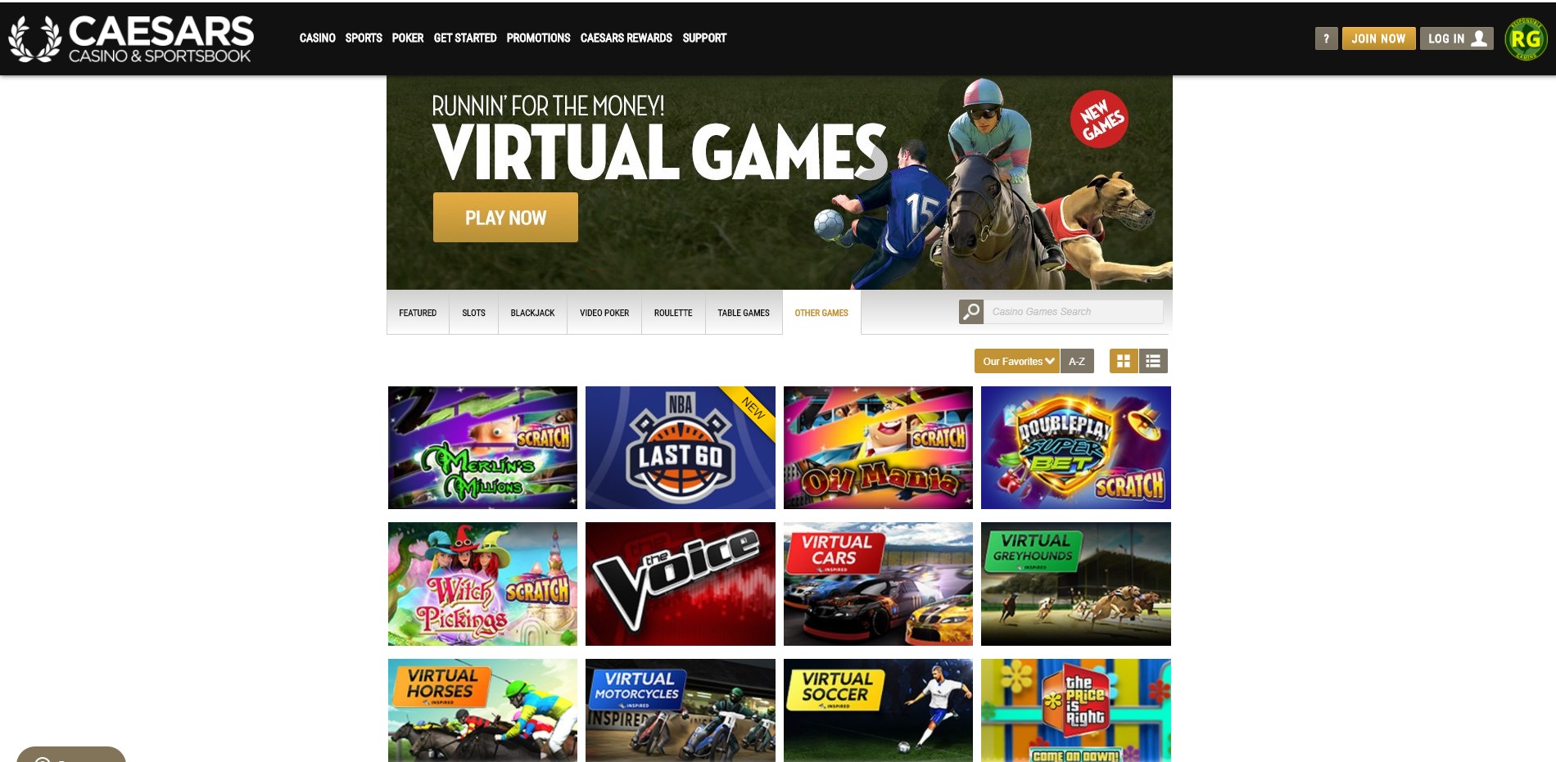This screenshot has width=1556, height=762.
Task: Open the Doubleplay Super Bet Scratch game
Action: pos(1076,448)
